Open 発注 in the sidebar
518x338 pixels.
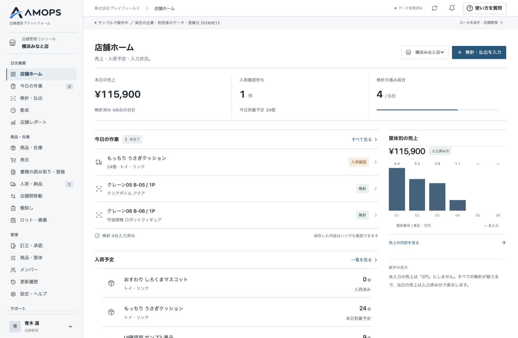pos(41,160)
